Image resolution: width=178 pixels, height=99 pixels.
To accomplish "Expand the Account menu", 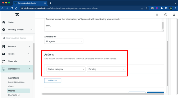I will pos(29,46).
